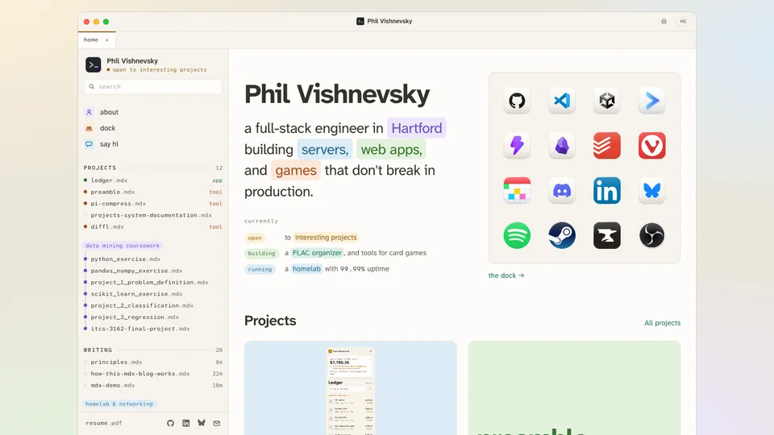Collapse the homelab & networking group
The width and height of the screenshot is (774, 435).
[119, 404]
